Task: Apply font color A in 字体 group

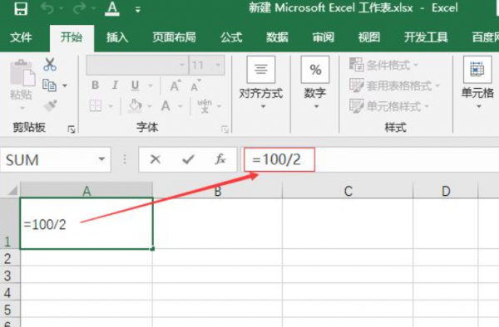Action: point(166,105)
